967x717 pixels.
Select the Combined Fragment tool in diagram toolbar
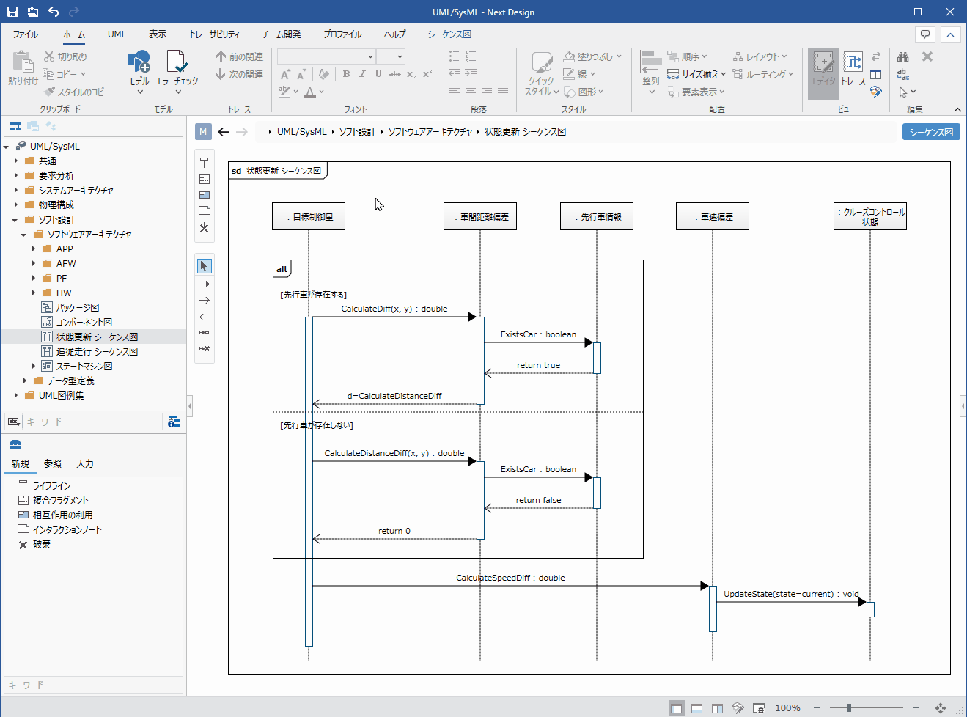pos(205,179)
